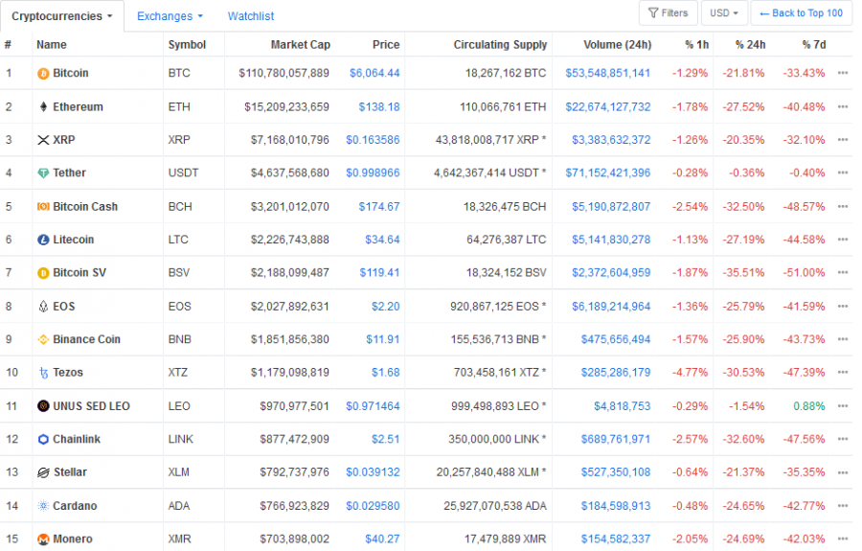Open the Bitcoin Cash name link
This screenshot has width=862, height=551.
(x=85, y=207)
